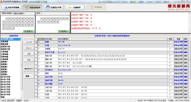The height and width of the screenshot is (102, 191).
Task: Click the 下移 move down button
Action: pos(29,60)
